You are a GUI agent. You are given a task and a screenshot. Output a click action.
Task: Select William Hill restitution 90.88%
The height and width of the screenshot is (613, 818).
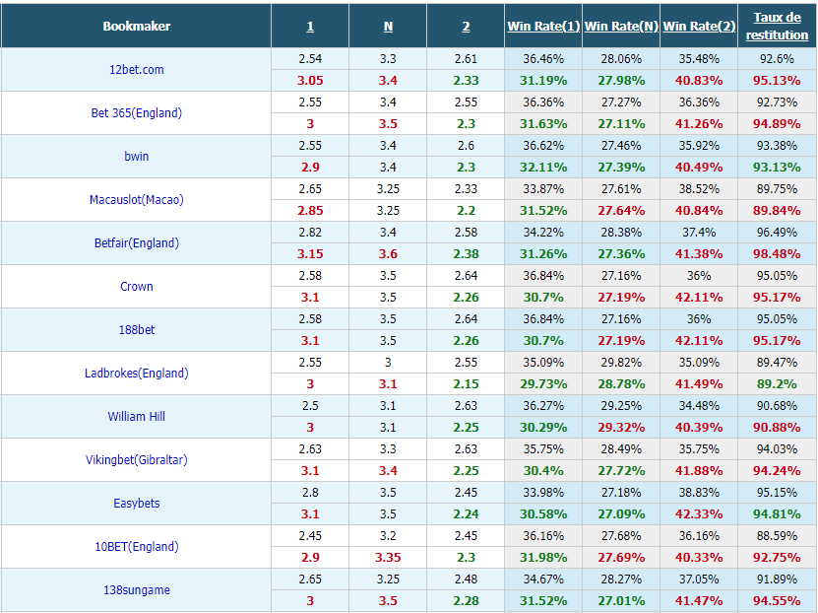pos(777,427)
